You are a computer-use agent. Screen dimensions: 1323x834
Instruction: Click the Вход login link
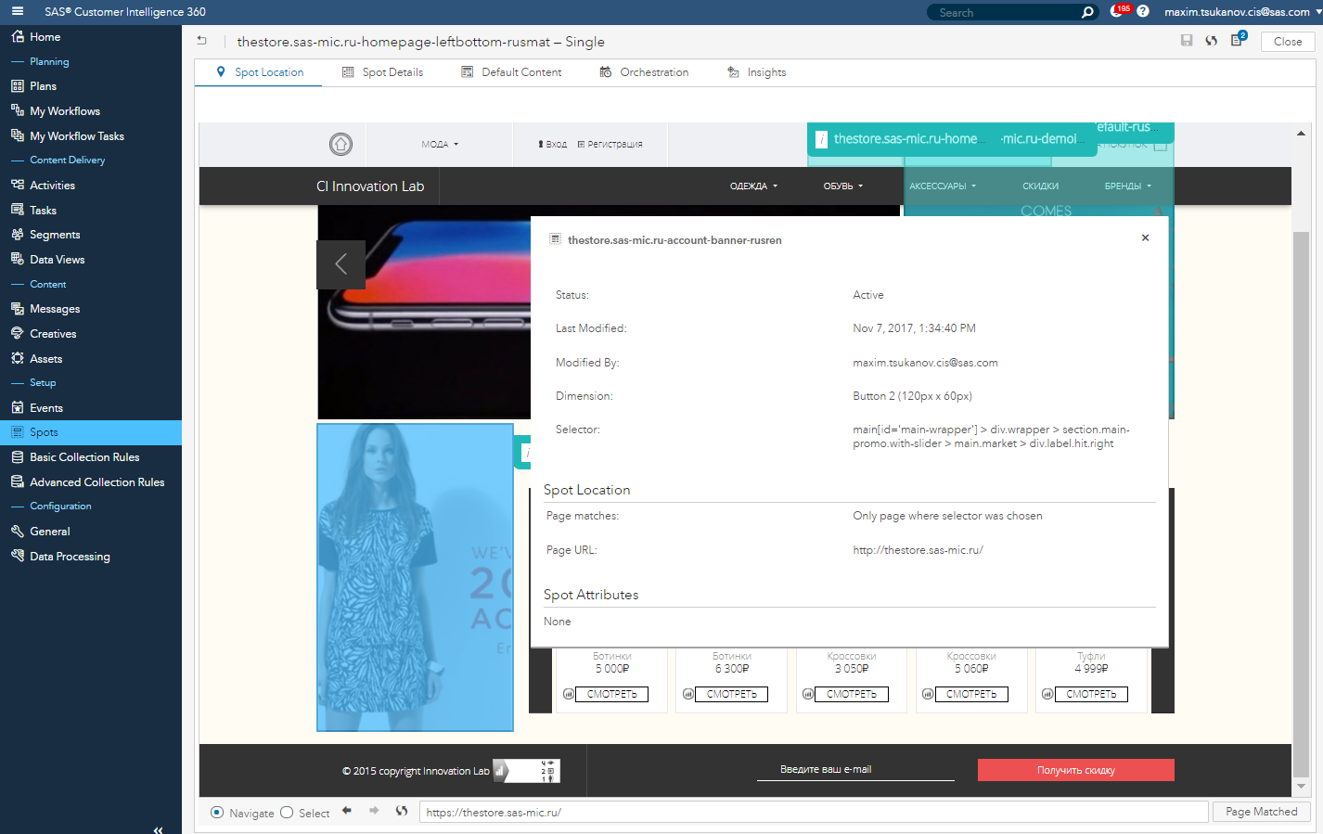(552, 144)
